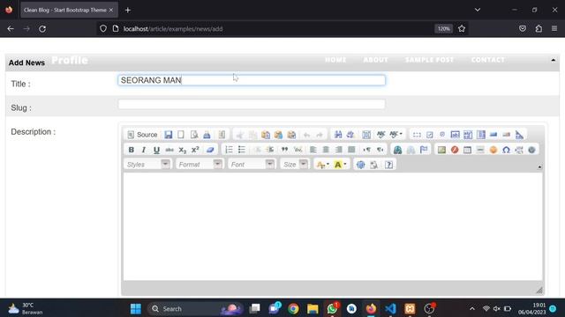Click Paste as plain text icon

coord(279,135)
